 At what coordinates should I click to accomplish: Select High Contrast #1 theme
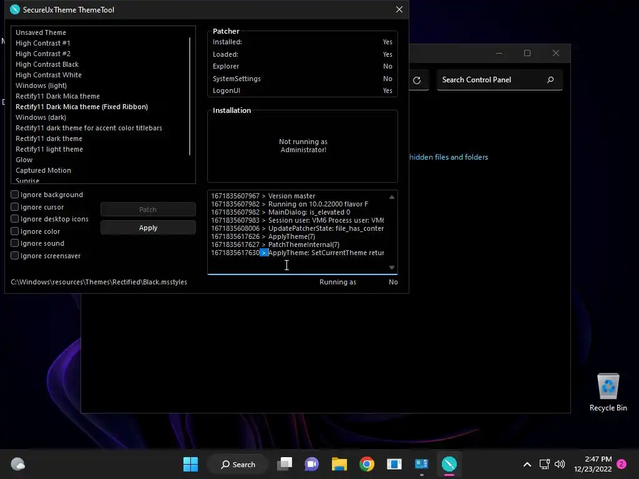coord(43,43)
